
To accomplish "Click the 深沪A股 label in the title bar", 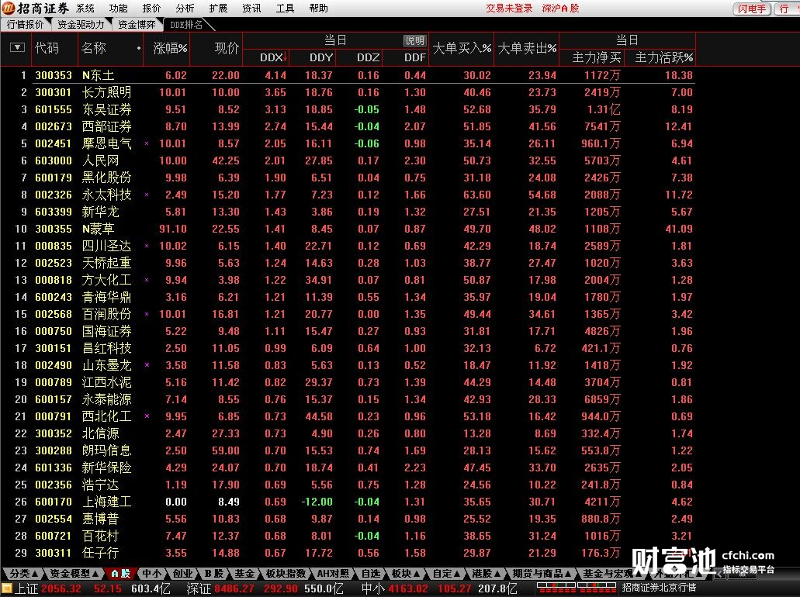I will click(x=560, y=9).
